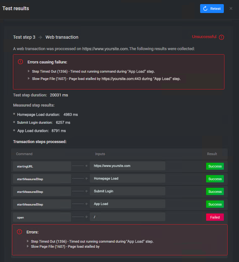Close the Test results dialog
The image size is (239, 262).
click(x=231, y=9)
